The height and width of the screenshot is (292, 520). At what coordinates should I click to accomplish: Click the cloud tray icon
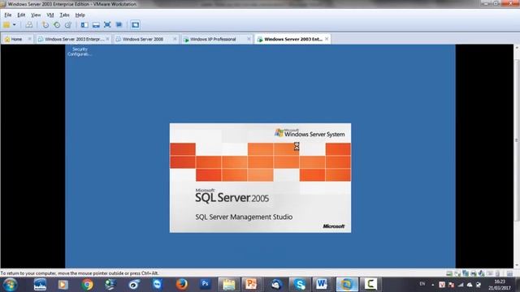click(x=470, y=285)
